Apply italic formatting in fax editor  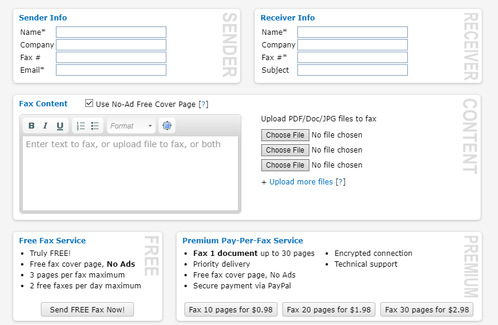point(46,126)
